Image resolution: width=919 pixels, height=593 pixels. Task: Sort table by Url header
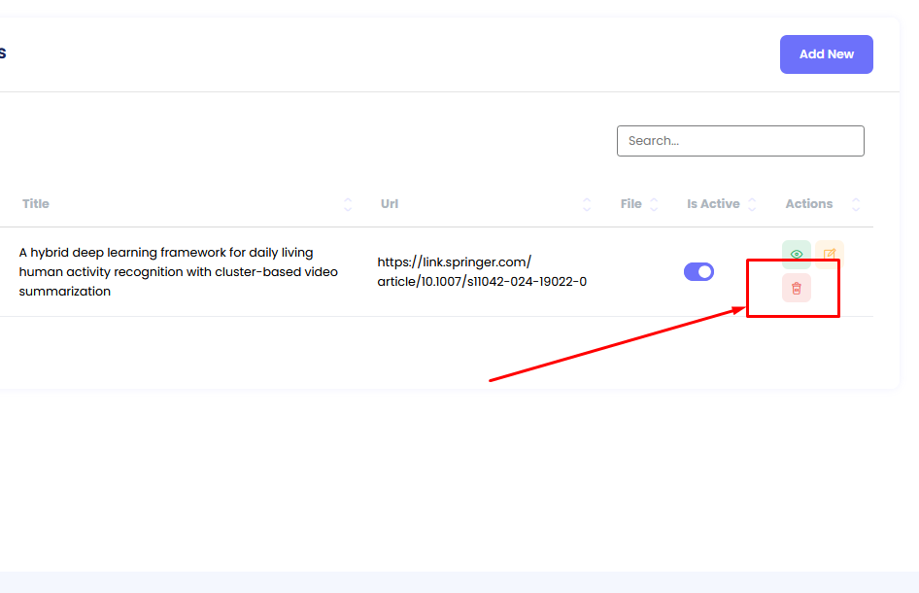(x=390, y=204)
